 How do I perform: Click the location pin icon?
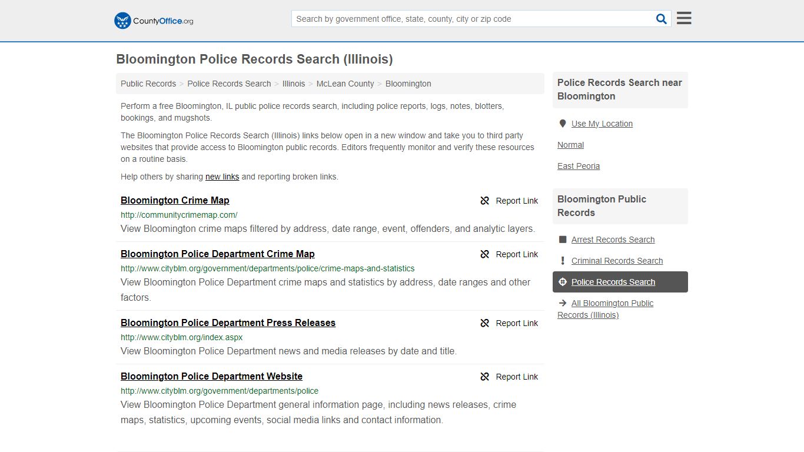(563, 124)
